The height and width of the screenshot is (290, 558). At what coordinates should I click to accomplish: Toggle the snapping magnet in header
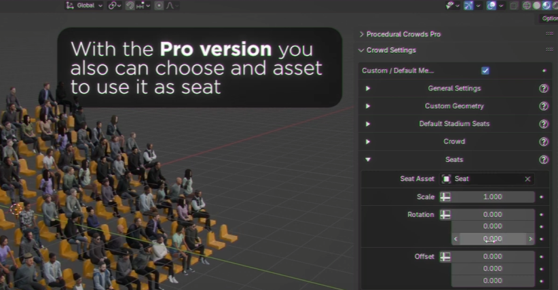(x=130, y=5)
